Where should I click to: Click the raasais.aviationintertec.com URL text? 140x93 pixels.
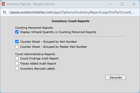point(72,12)
